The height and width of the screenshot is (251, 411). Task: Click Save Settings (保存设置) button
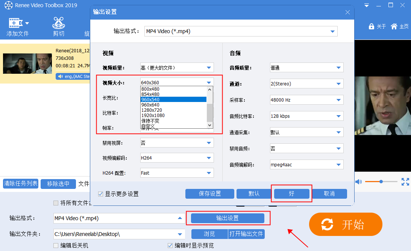[x=210, y=194]
